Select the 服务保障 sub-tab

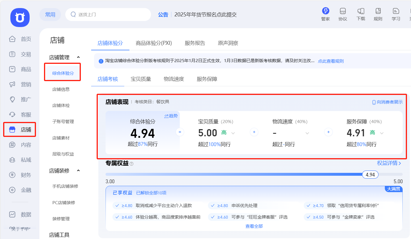[207, 79]
